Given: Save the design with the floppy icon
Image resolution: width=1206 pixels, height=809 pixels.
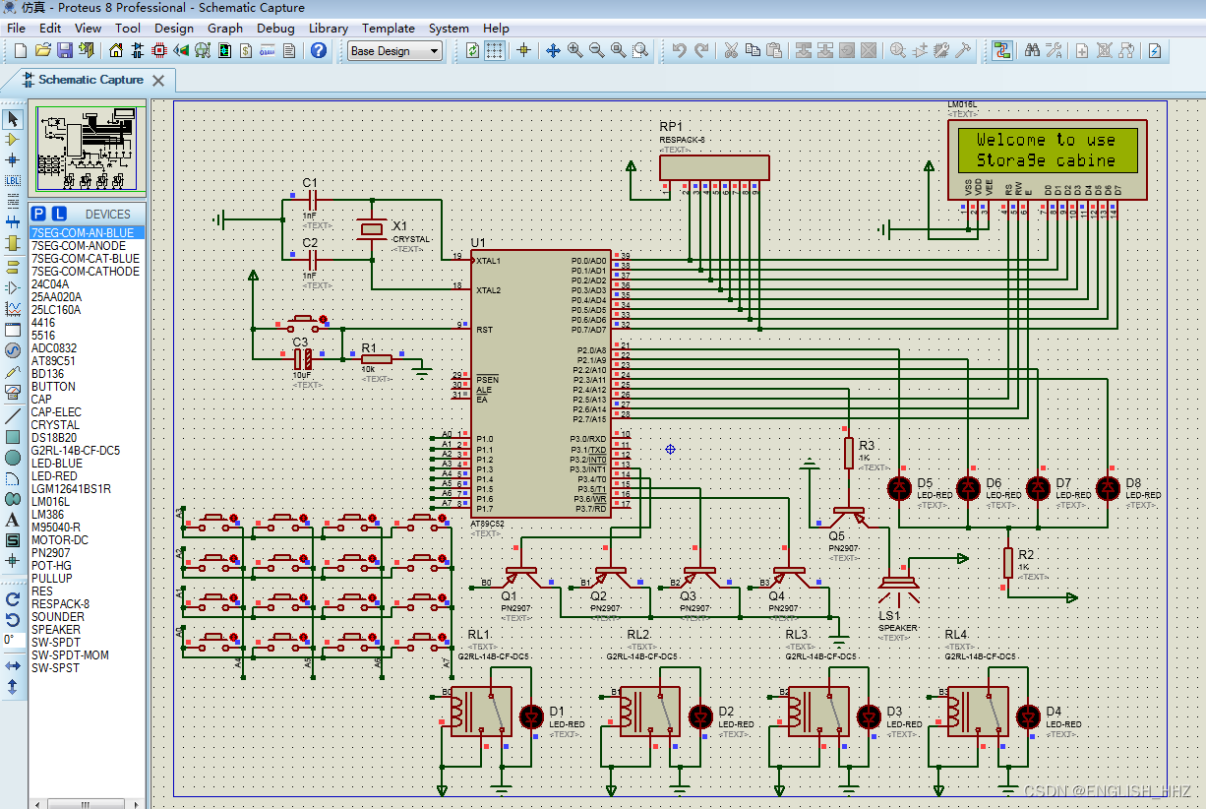Looking at the screenshot, I should [x=64, y=50].
